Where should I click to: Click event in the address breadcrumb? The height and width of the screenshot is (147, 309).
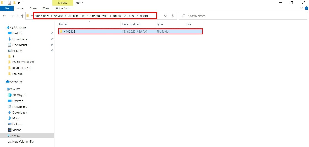(x=131, y=16)
